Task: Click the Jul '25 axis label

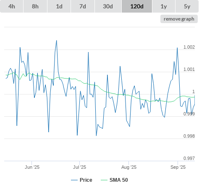Action: (x=79, y=167)
